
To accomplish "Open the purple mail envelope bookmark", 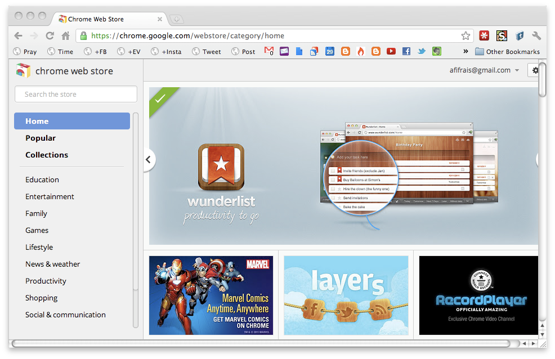I will [x=284, y=51].
